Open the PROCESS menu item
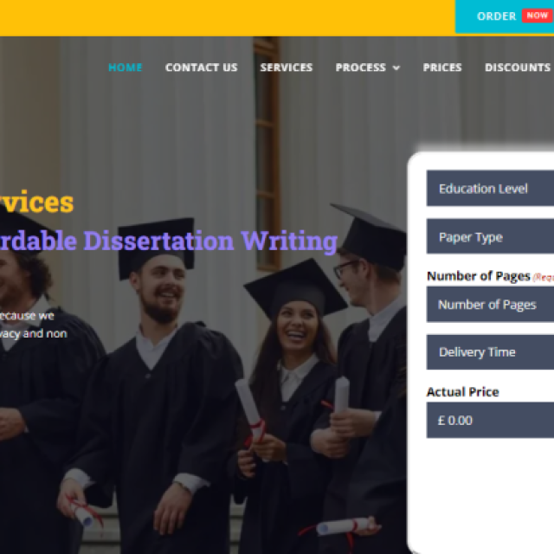The height and width of the screenshot is (554, 554). click(x=361, y=68)
